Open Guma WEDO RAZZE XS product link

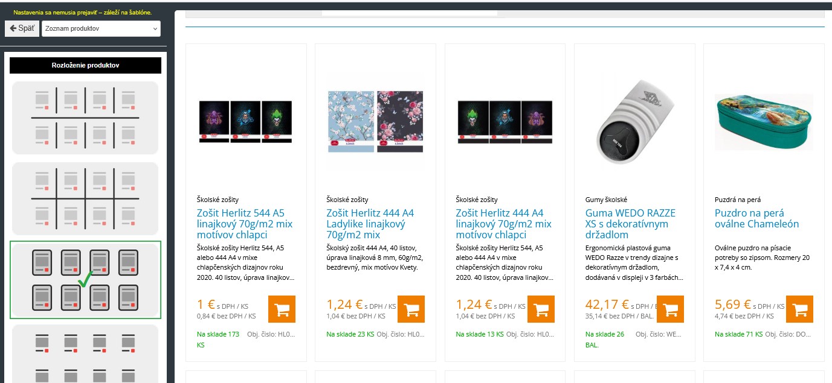(630, 224)
